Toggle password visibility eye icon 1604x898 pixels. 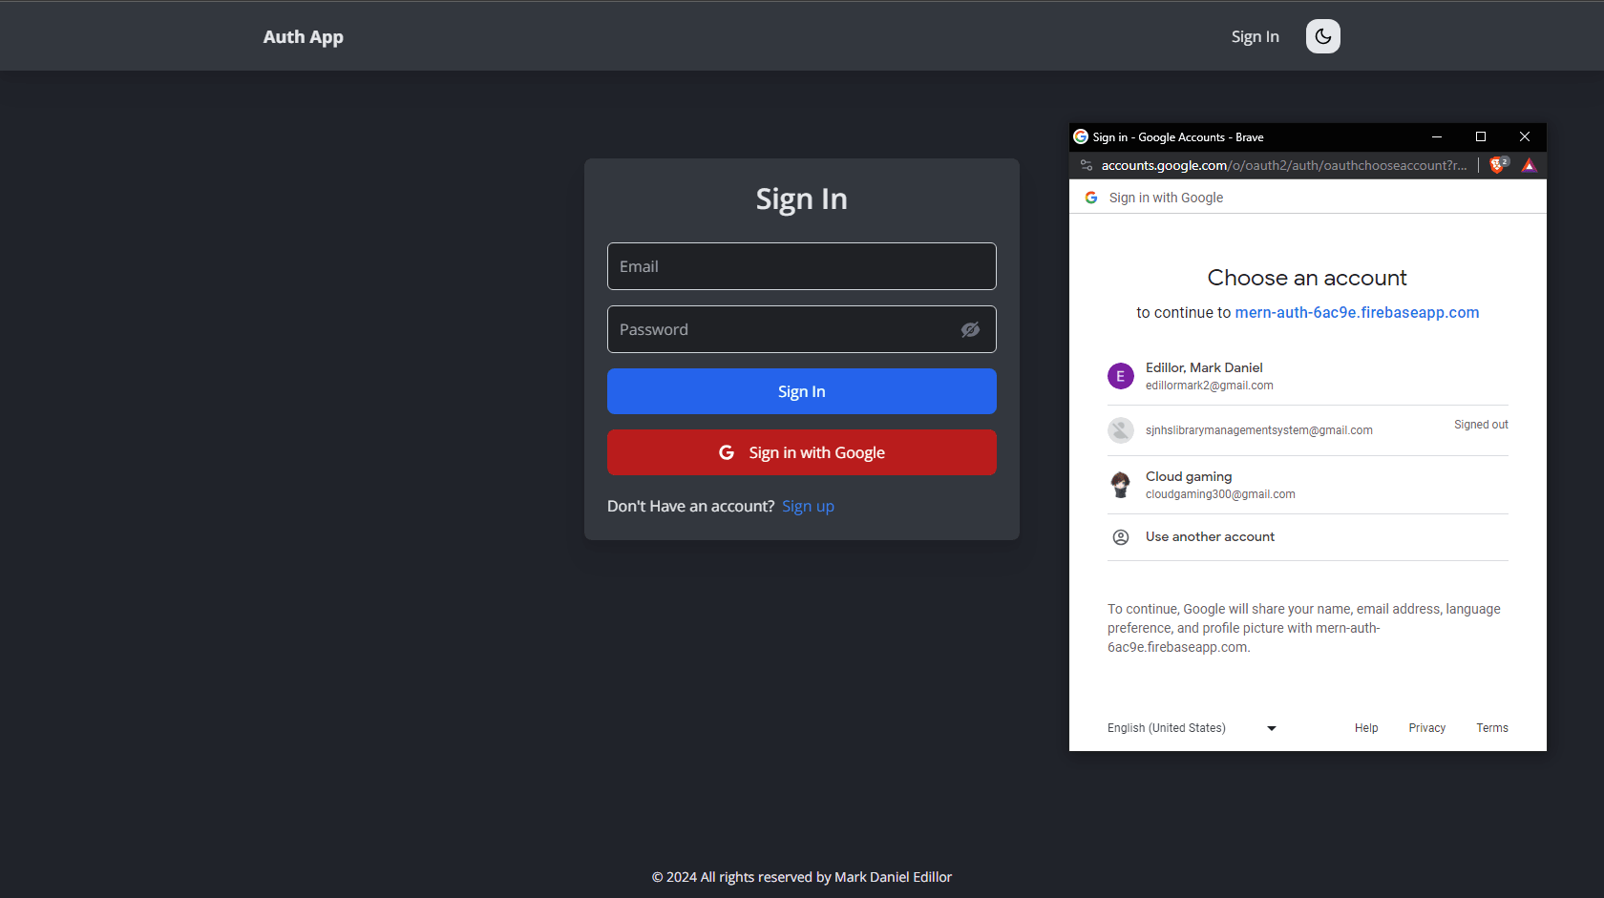(x=970, y=329)
